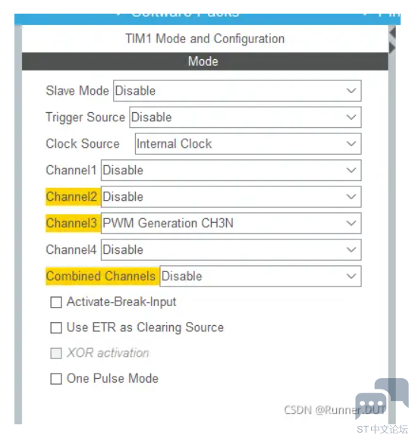415x441 pixels.
Task: Expand the Trigger Source combo box
Action: pos(245,117)
